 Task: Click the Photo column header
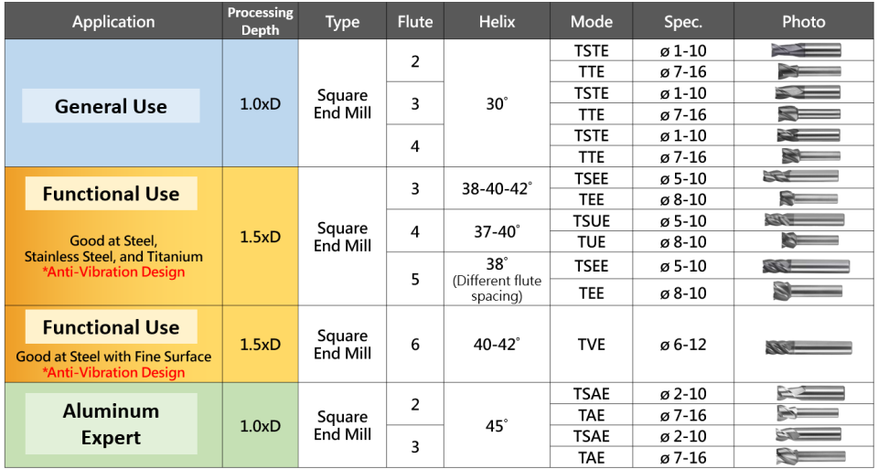click(804, 22)
